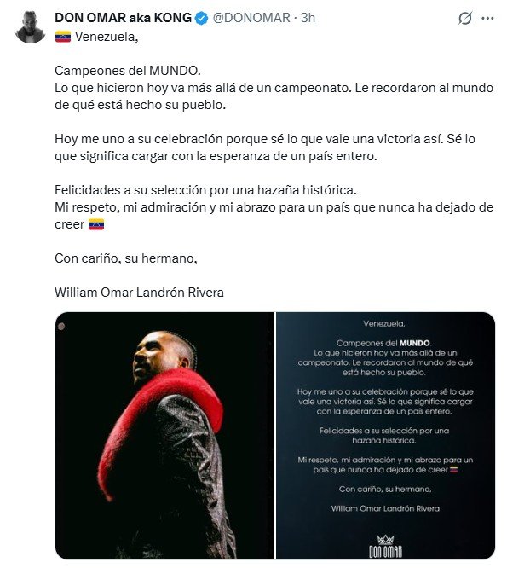The width and height of the screenshot is (507, 568).
Task: Click the flag emoji after creer
Action: pyautogui.click(x=96, y=224)
